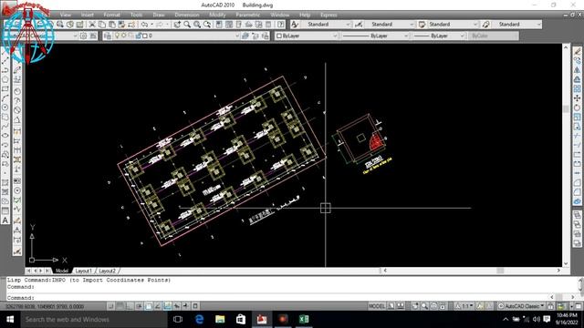Click the horizontal scrollbar thumb
This screenshot has height=328, width=584.
click(500, 271)
